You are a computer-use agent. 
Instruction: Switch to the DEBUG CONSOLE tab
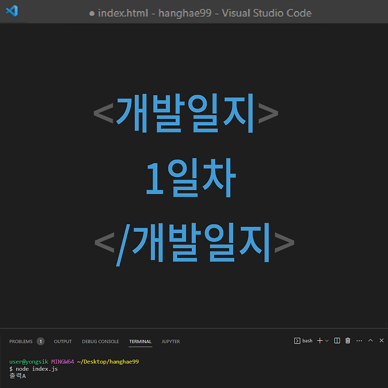click(100, 341)
